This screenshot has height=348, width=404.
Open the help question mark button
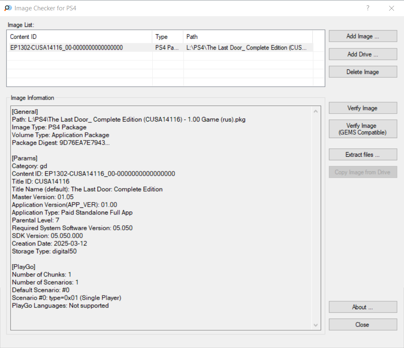368,8
